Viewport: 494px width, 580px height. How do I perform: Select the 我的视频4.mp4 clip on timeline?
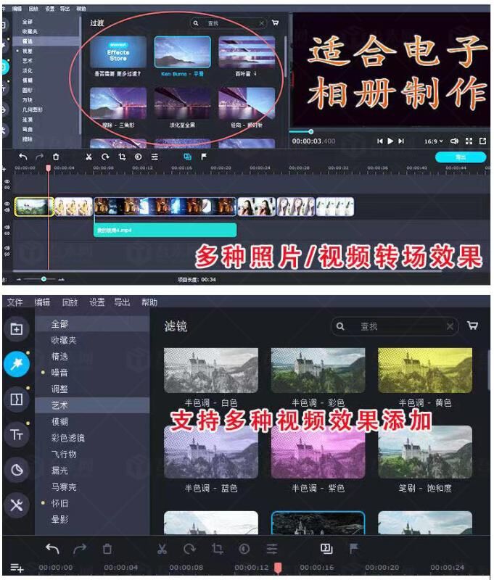[165, 231]
